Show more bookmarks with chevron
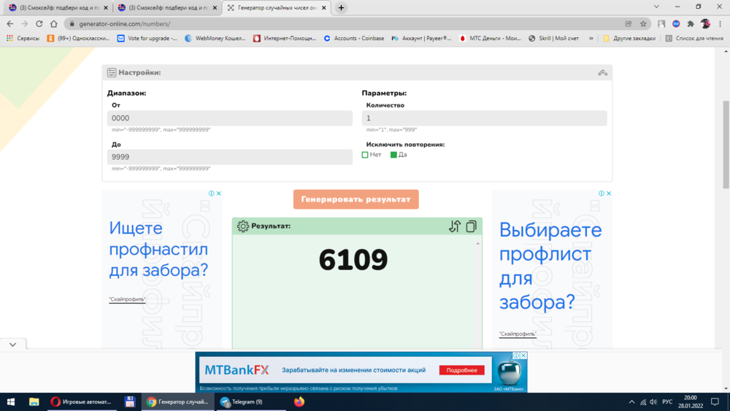Screen dimensions: 730x411 click(591, 38)
